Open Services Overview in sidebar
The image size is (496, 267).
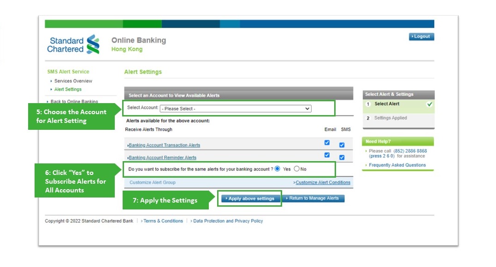[73, 81]
